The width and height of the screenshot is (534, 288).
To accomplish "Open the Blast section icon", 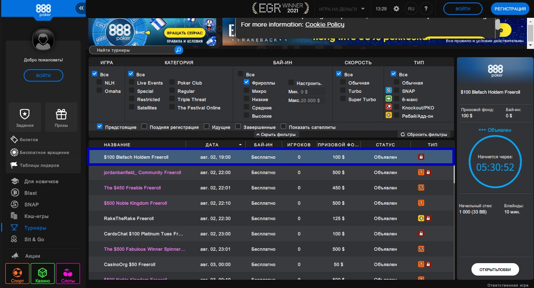I will coord(15,193).
